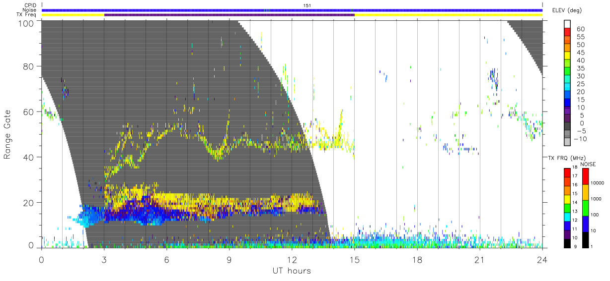Click the '35' label on ELEV colorbar

[581, 68]
